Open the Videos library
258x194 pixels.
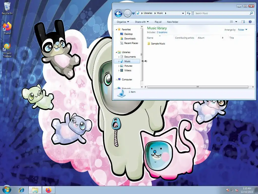click(x=128, y=70)
